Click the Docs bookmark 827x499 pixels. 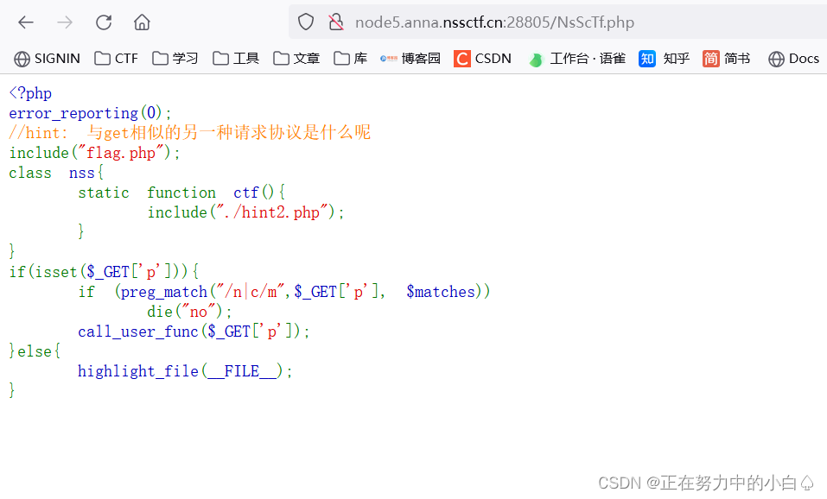point(792,59)
